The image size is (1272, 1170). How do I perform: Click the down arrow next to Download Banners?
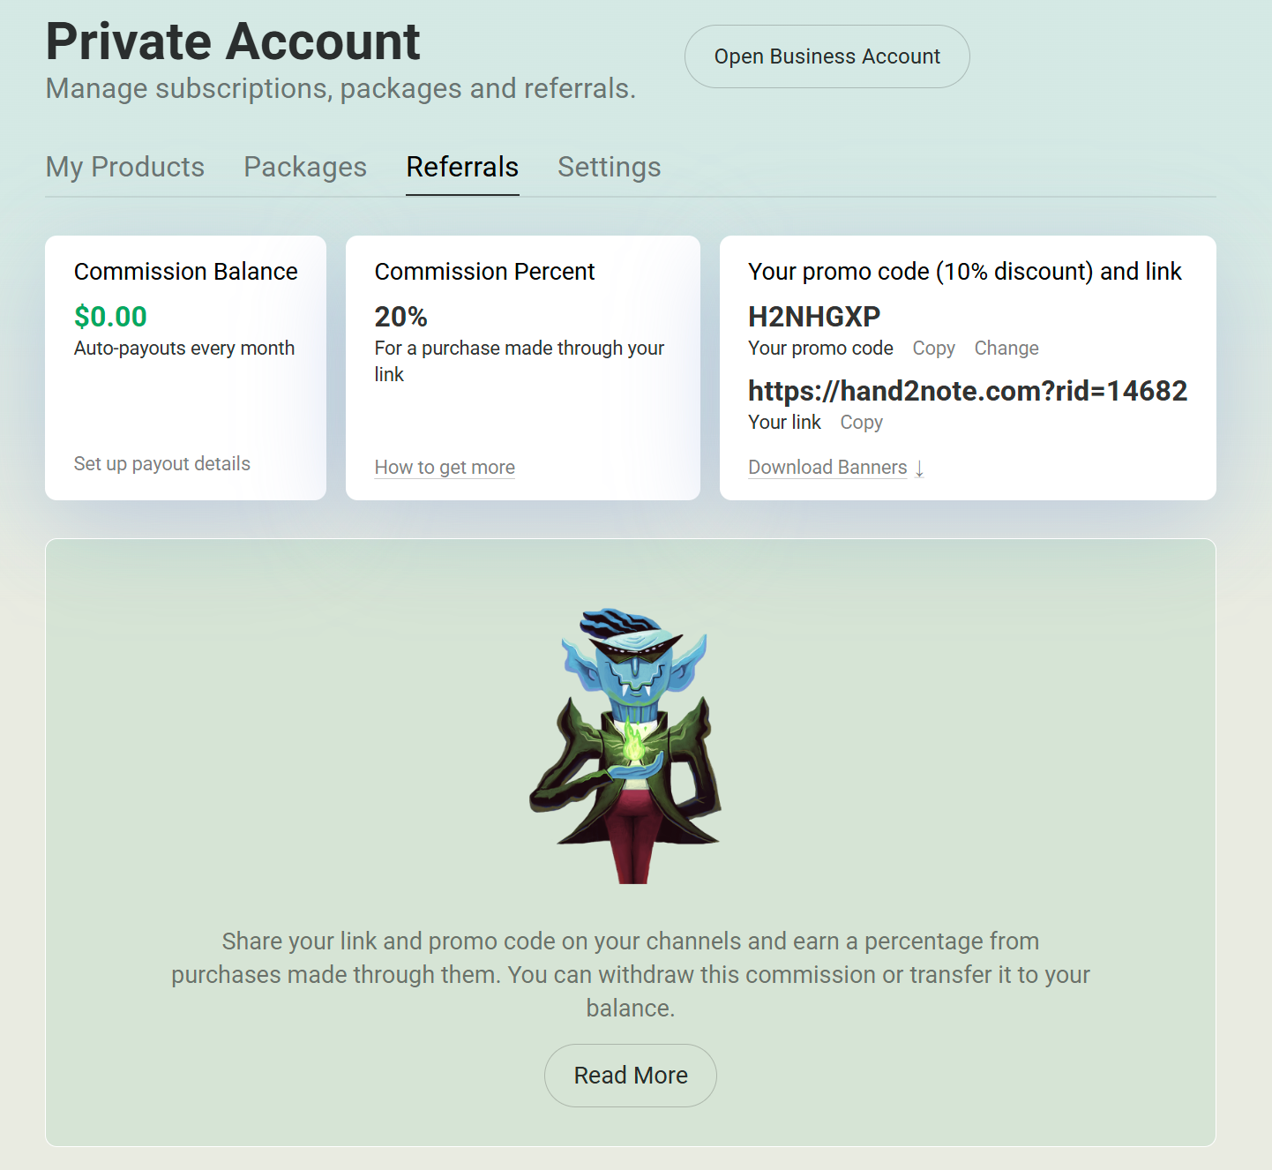(919, 468)
